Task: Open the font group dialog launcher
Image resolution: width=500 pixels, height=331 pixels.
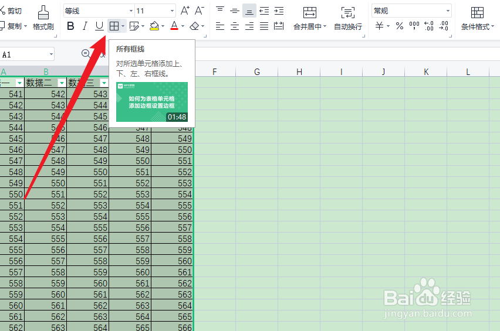Action: (205, 36)
